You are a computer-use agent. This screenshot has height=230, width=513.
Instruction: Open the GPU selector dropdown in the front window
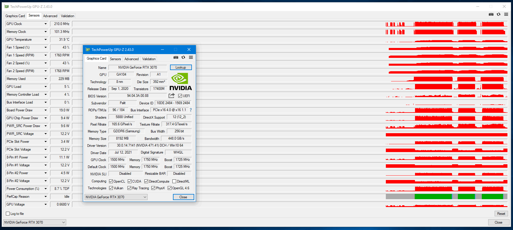(x=116, y=197)
